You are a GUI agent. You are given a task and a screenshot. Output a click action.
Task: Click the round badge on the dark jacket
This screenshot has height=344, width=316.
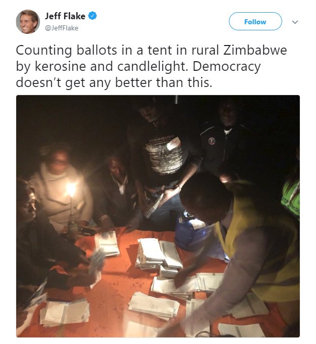click(x=212, y=140)
